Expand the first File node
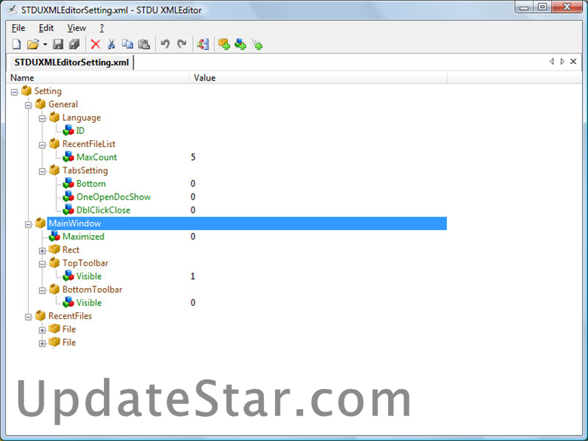Screen dimensions: 588x441 42,330
